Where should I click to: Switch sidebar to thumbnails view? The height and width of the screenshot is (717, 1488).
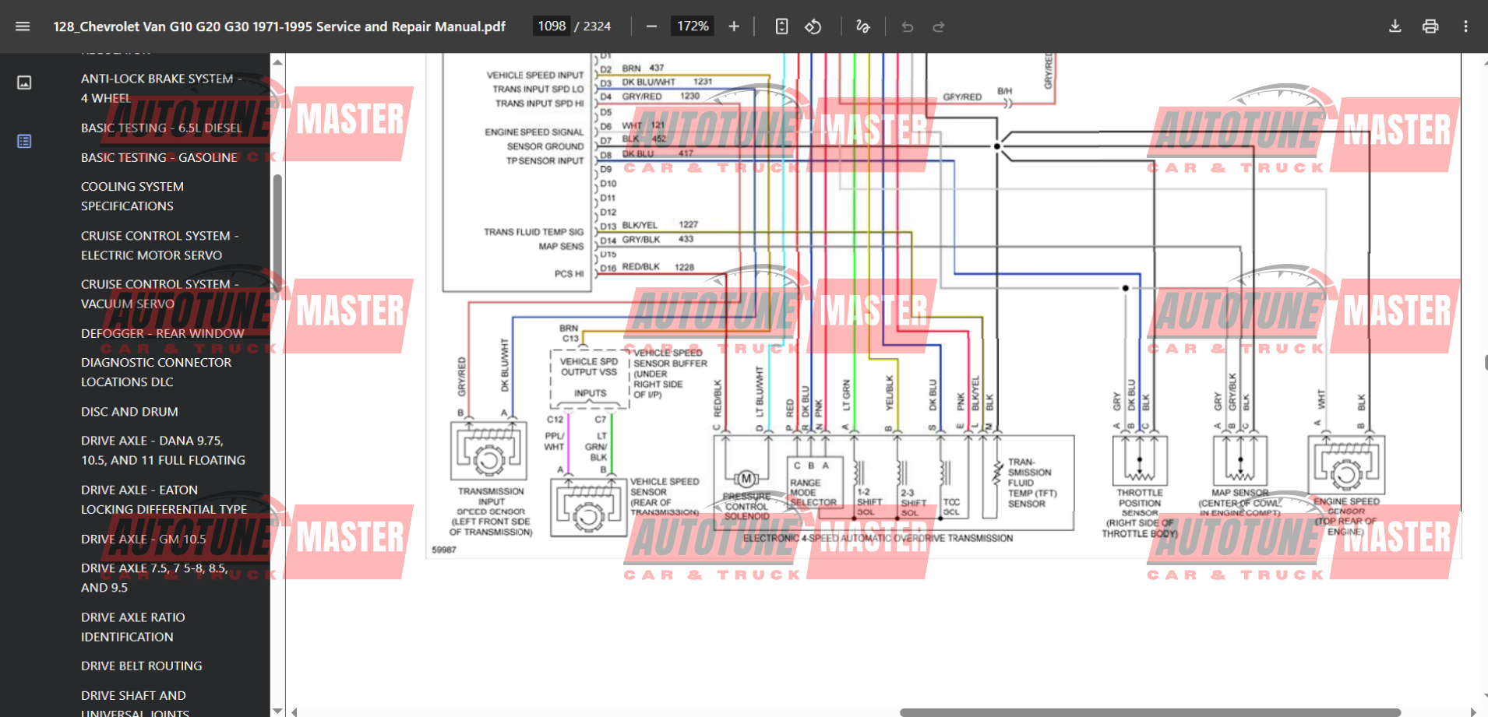coord(24,83)
